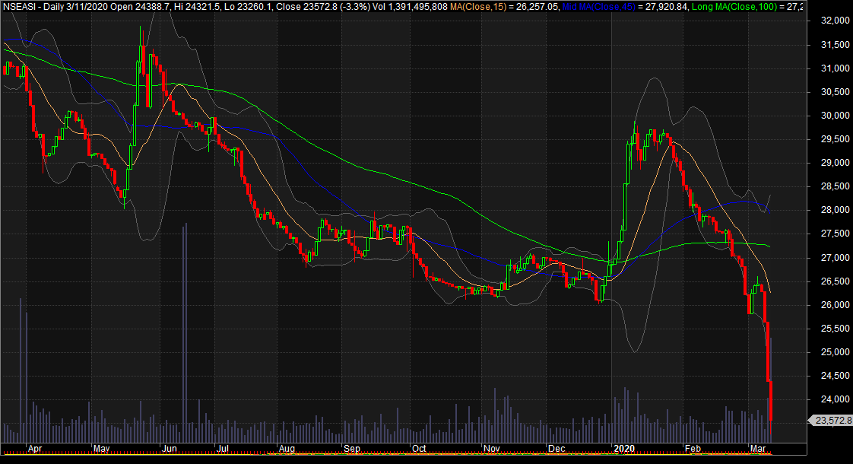
Task: Click the 32,000 price axis label
Action: (x=835, y=21)
